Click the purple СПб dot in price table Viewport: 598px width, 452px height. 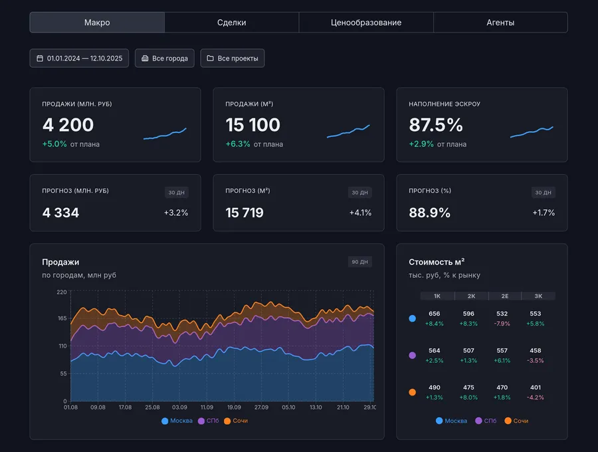click(x=412, y=356)
